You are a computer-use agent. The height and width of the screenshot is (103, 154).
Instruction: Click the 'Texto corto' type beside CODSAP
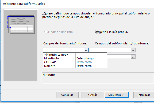click(x=84, y=62)
